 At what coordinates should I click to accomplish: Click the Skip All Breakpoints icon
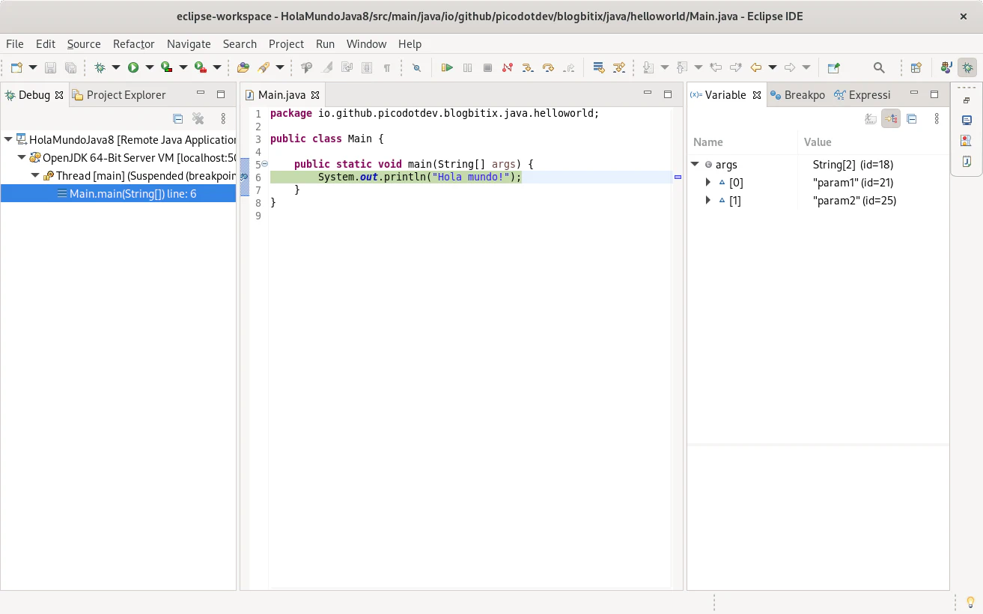pyautogui.click(x=417, y=67)
